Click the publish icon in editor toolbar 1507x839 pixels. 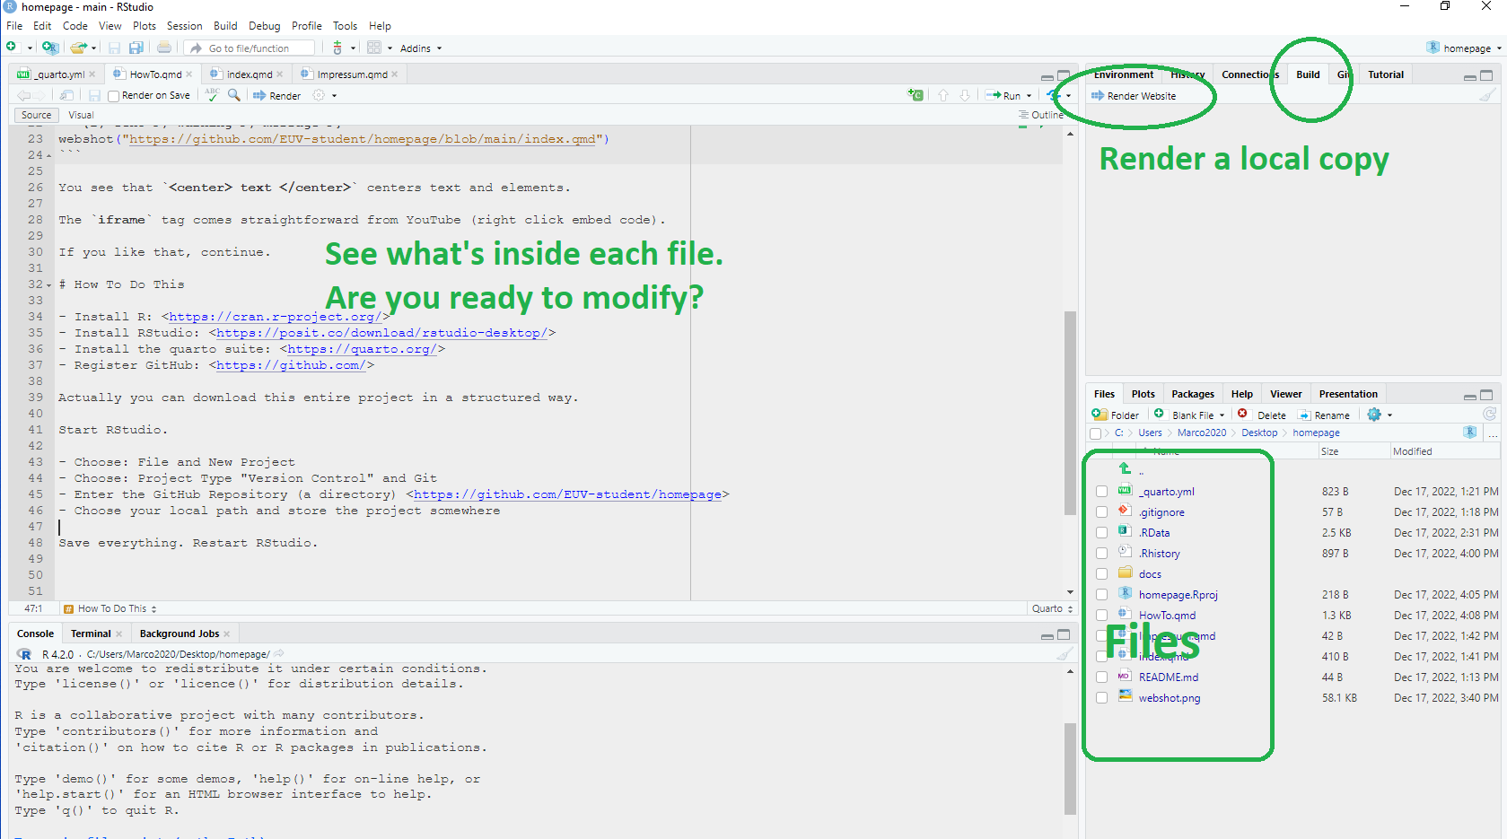click(1054, 95)
